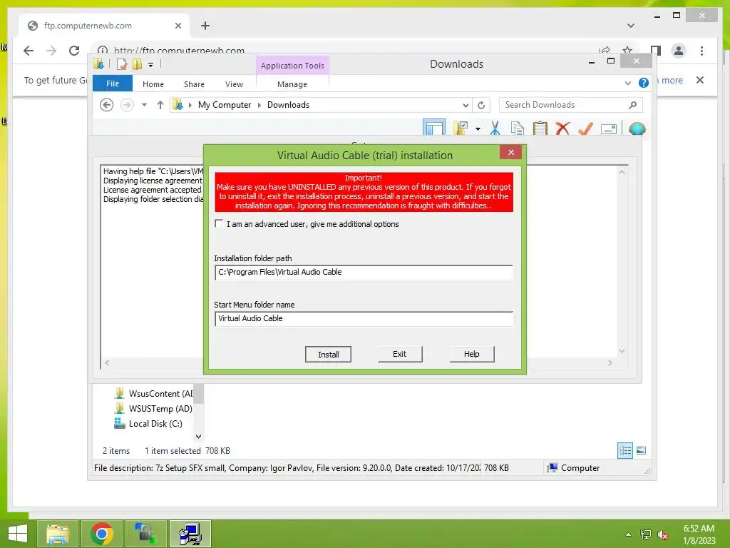
Task: Open the View ribbon tab
Action: 234,84
